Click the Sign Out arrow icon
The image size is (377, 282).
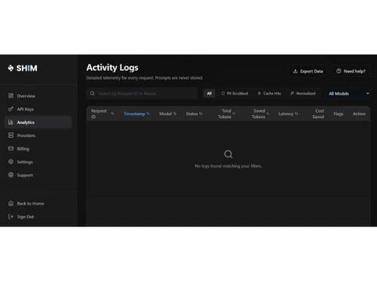pyautogui.click(x=11, y=217)
